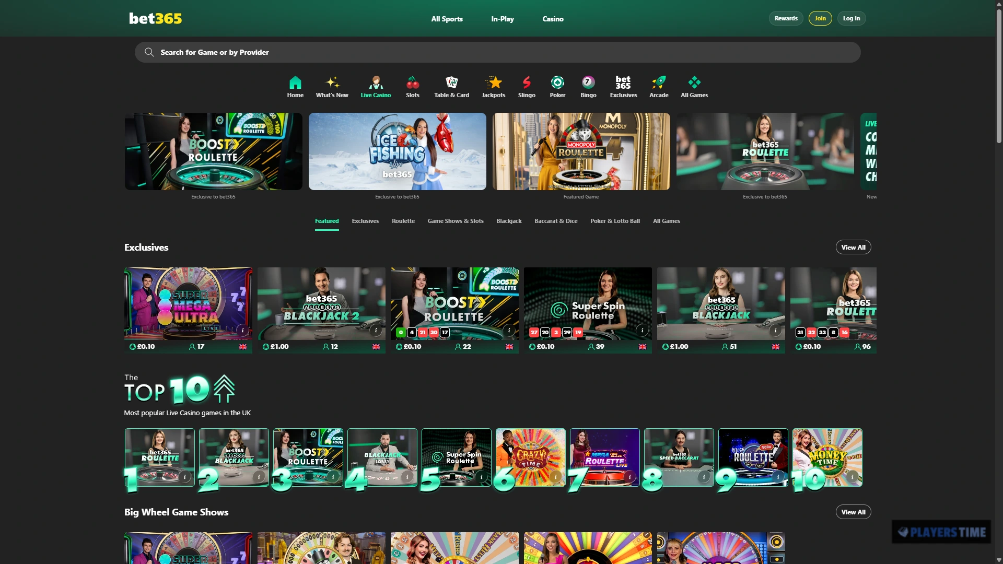The width and height of the screenshot is (1003, 564).
Task: Click the Join button
Action: pos(820,18)
